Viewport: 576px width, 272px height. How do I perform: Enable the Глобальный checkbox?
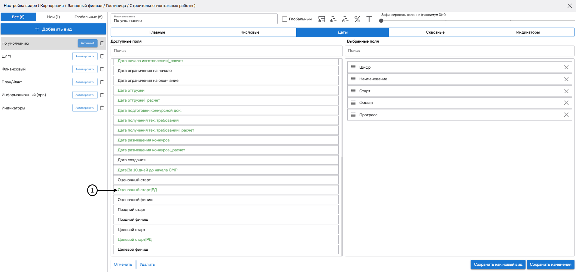click(285, 19)
